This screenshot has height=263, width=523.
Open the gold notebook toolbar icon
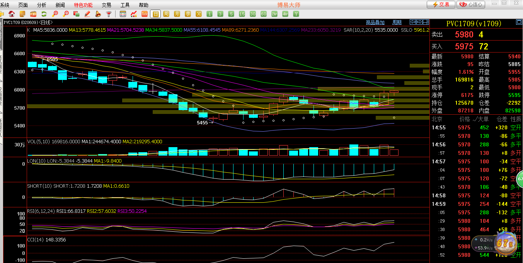(x=22, y=14)
